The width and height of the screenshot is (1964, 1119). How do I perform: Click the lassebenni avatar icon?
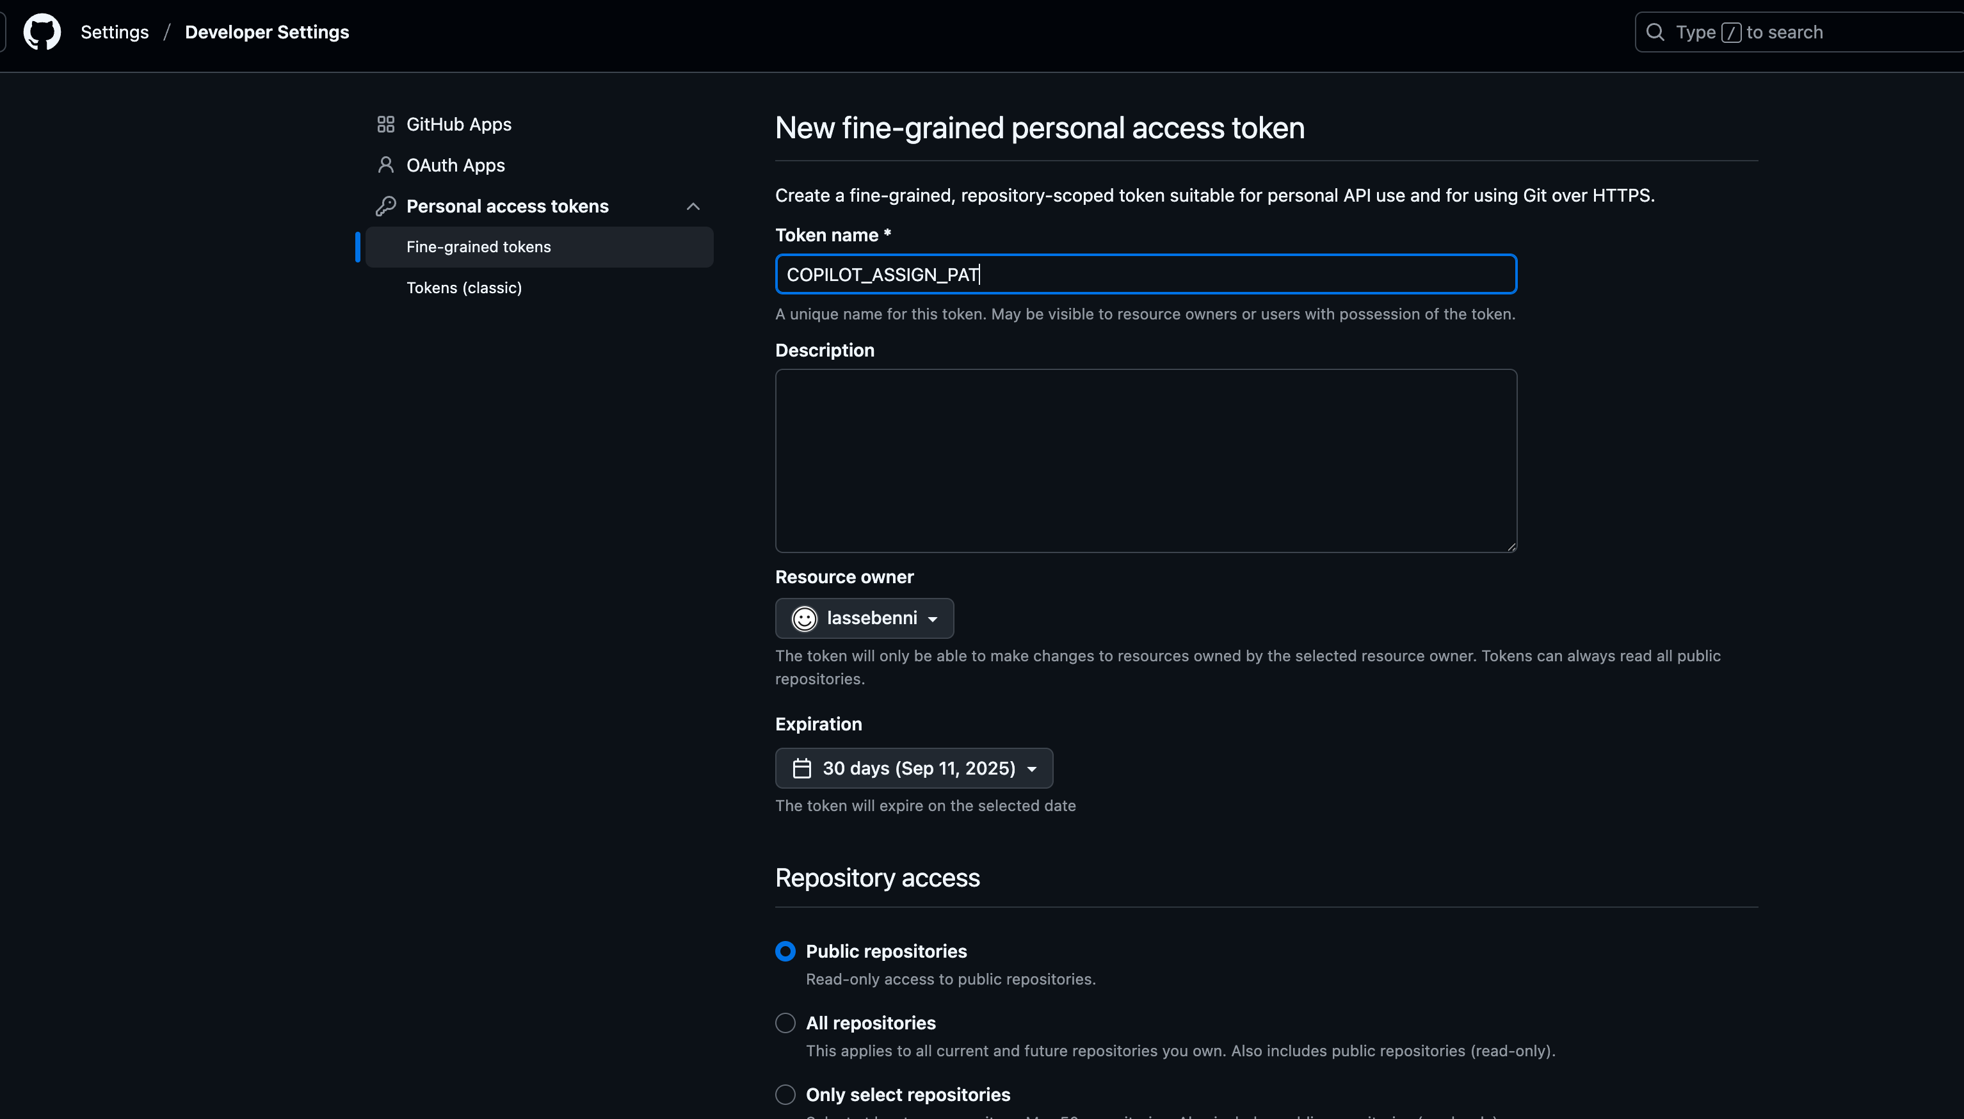[x=804, y=618]
